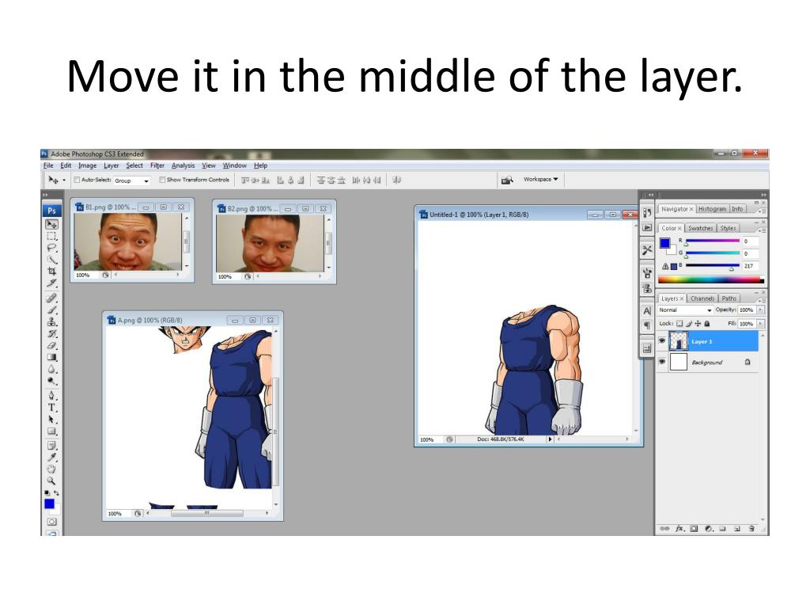
Task: Click the Go to Bridge icon
Action: (507, 180)
